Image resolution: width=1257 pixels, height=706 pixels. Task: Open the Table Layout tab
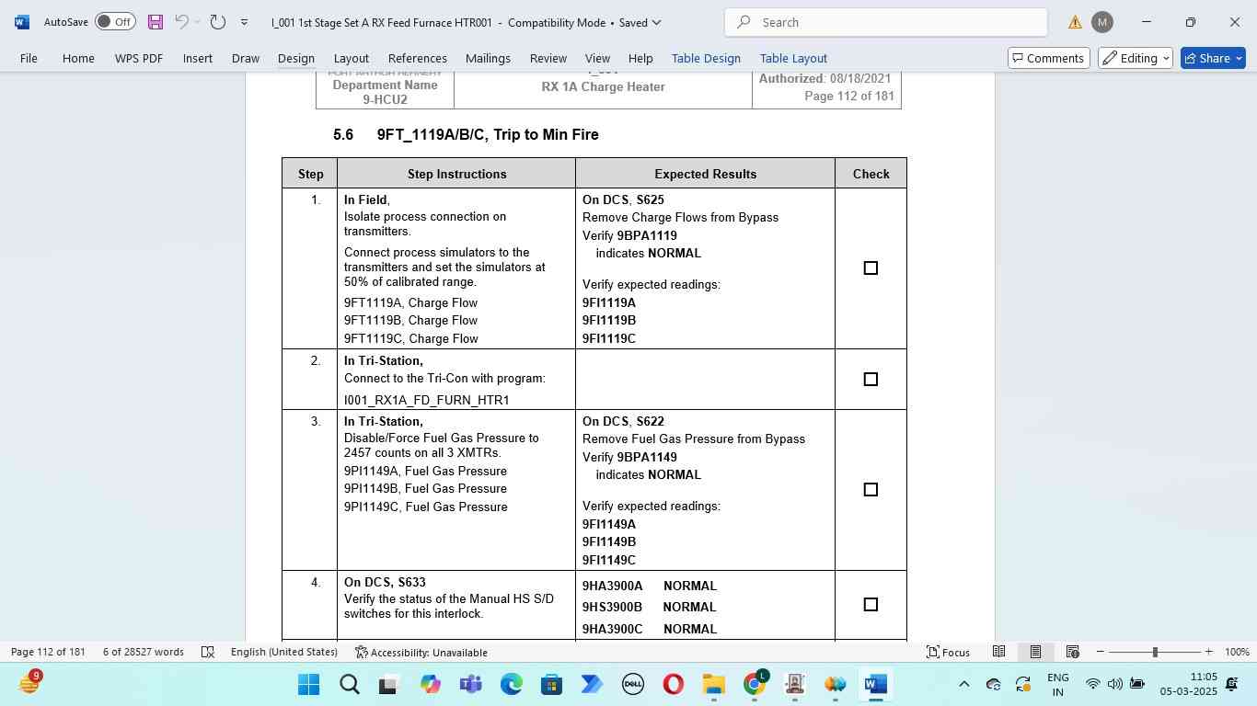[793, 58]
